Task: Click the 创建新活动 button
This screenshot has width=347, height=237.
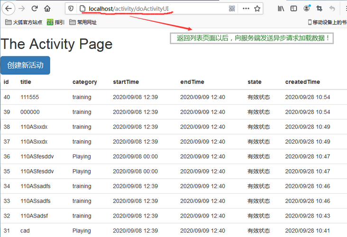Action: (25, 65)
